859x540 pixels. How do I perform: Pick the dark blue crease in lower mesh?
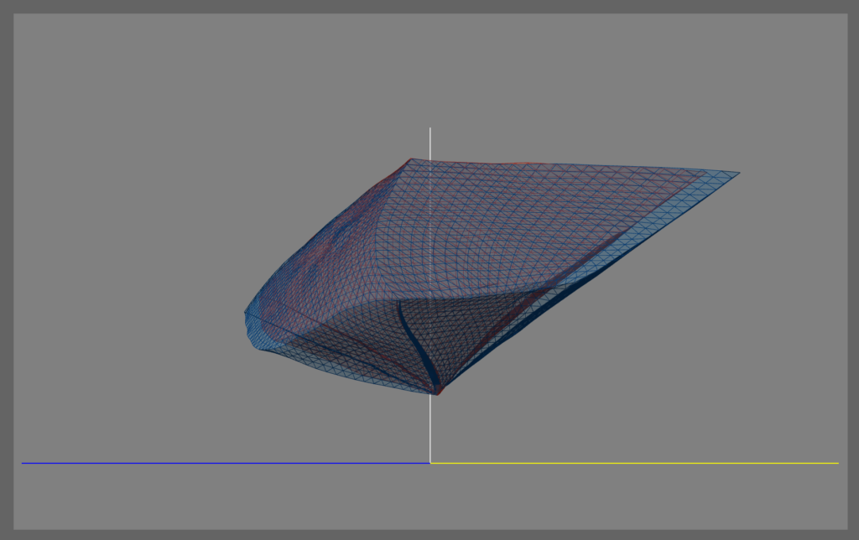coord(419,345)
